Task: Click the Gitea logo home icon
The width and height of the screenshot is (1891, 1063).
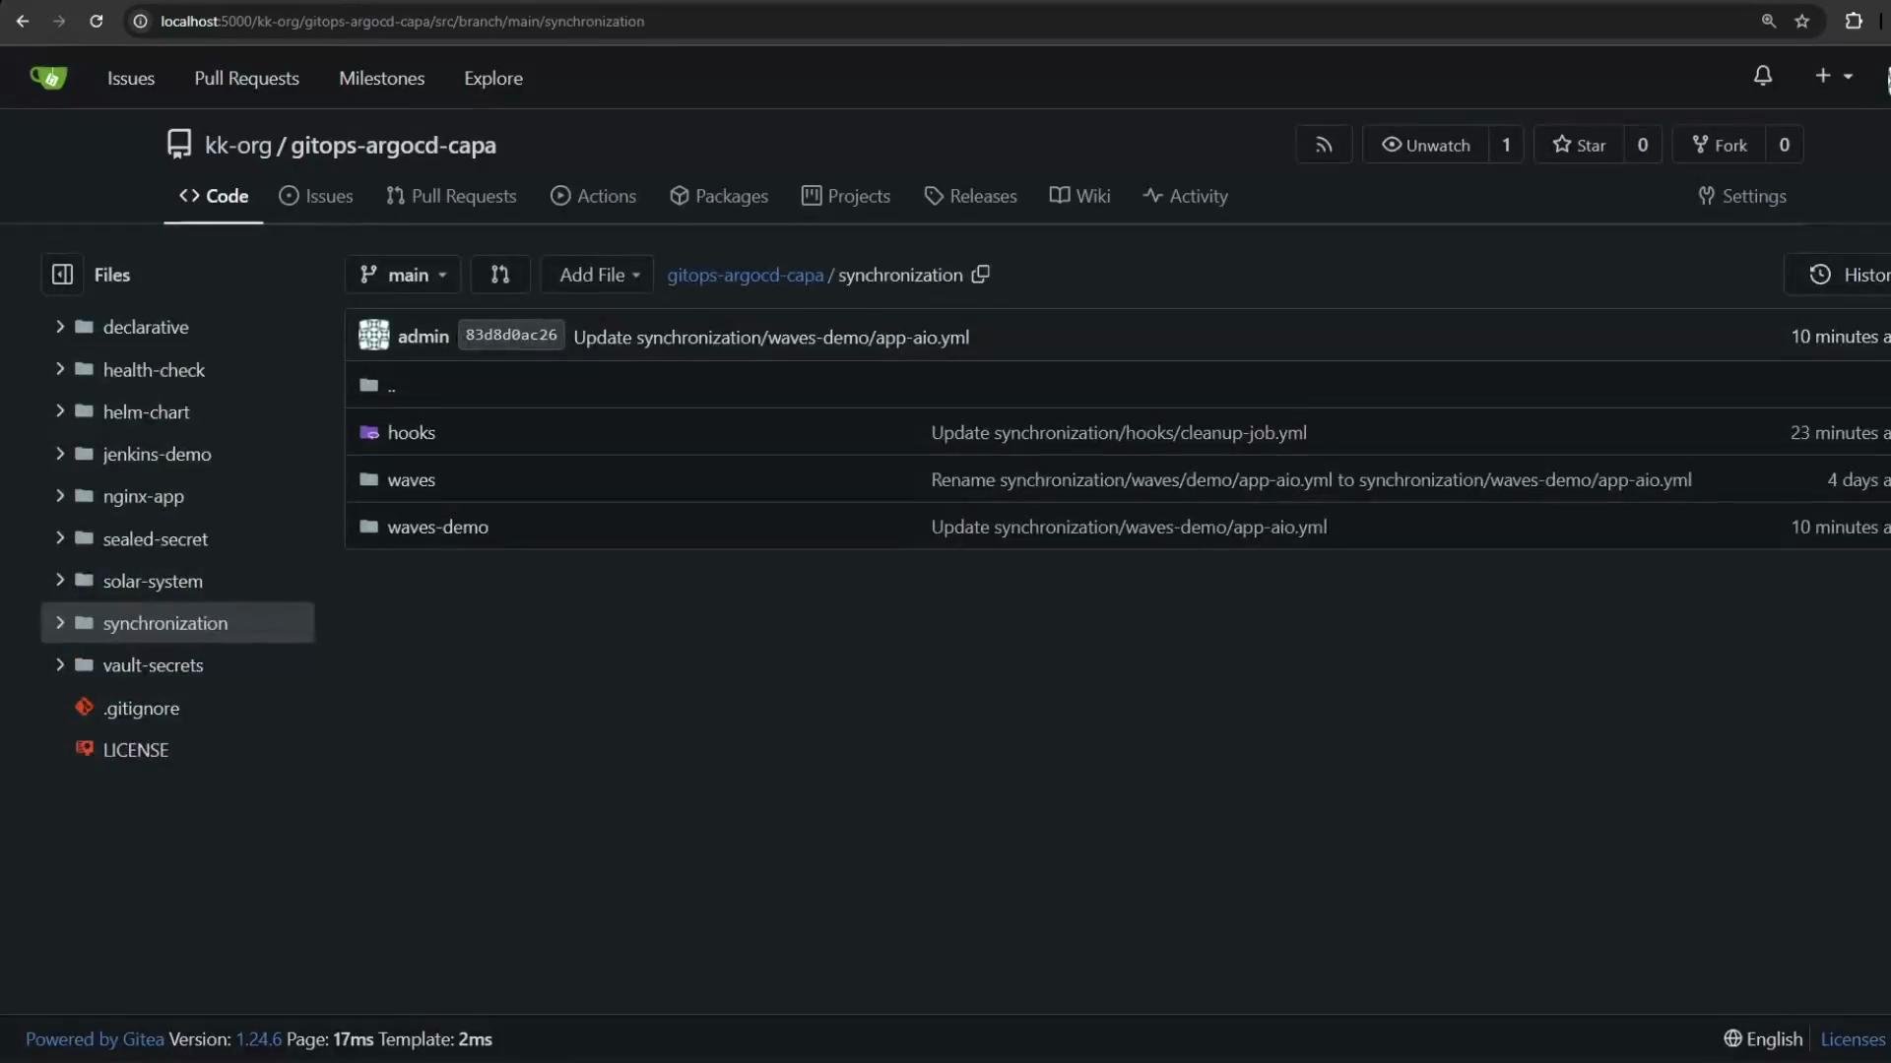Action: tap(48, 78)
